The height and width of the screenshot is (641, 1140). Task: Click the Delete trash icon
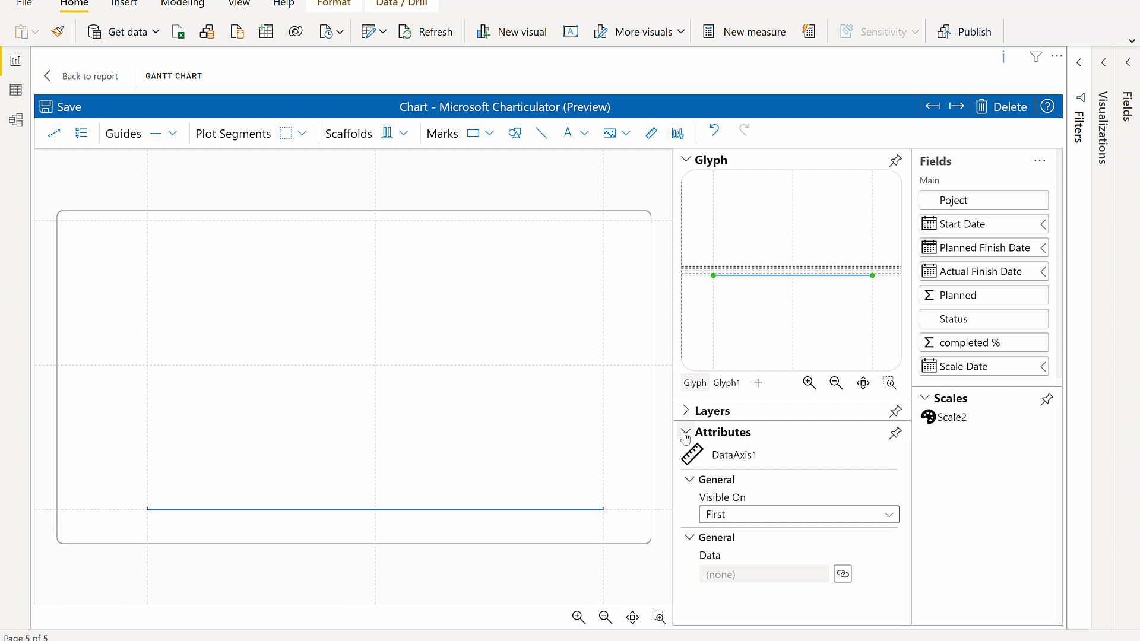tap(981, 107)
